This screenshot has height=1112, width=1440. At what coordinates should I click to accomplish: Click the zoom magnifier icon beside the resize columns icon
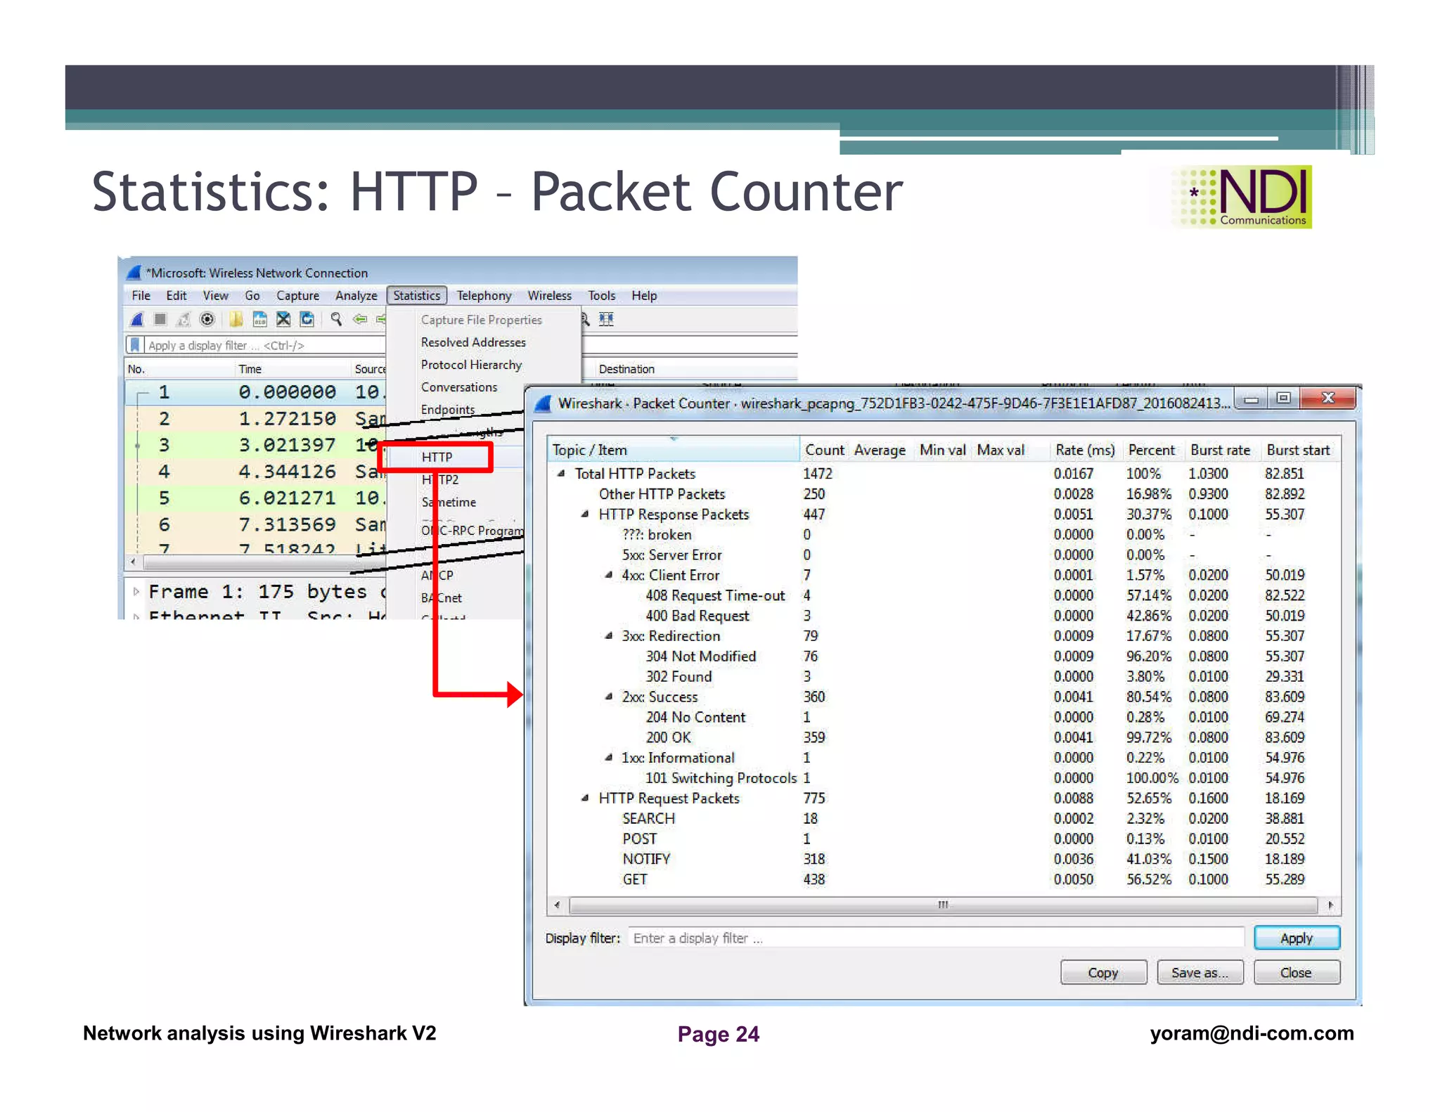(x=585, y=319)
